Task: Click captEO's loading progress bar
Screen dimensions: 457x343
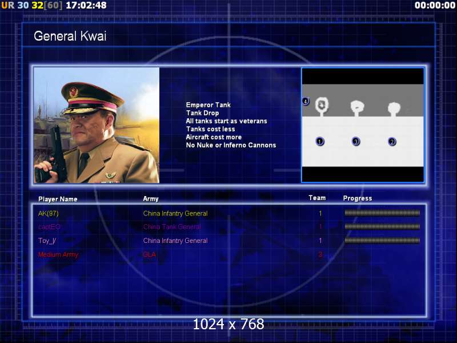Action: tap(382, 226)
